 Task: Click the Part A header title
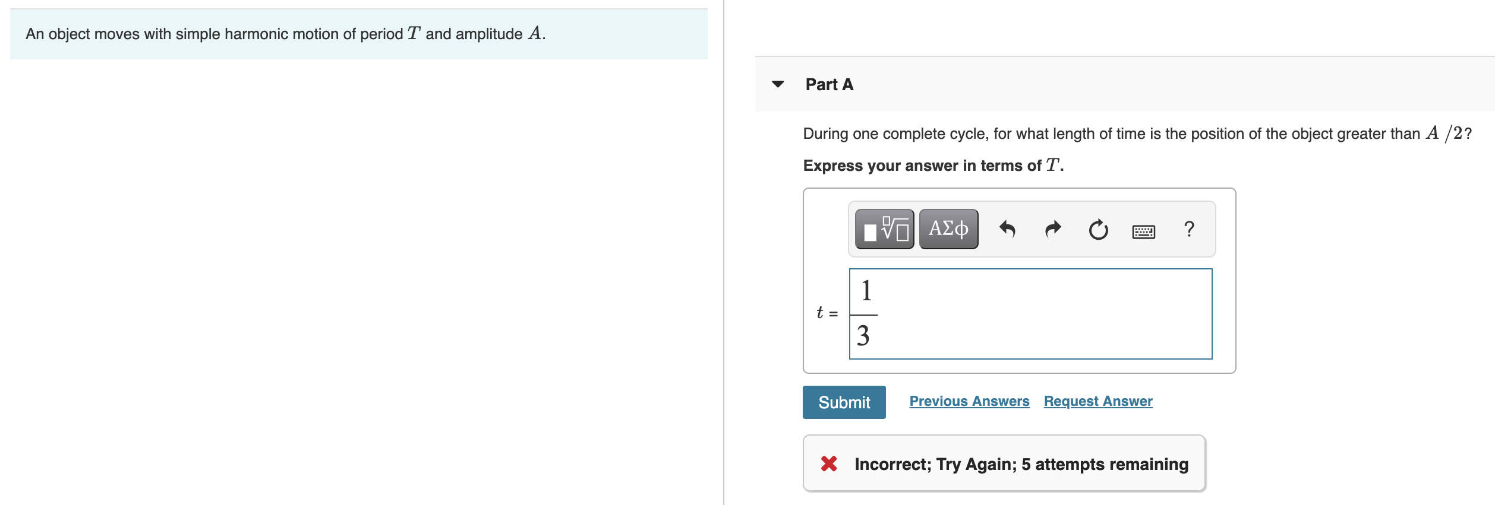pyautogui.click(x=829, y=84)
